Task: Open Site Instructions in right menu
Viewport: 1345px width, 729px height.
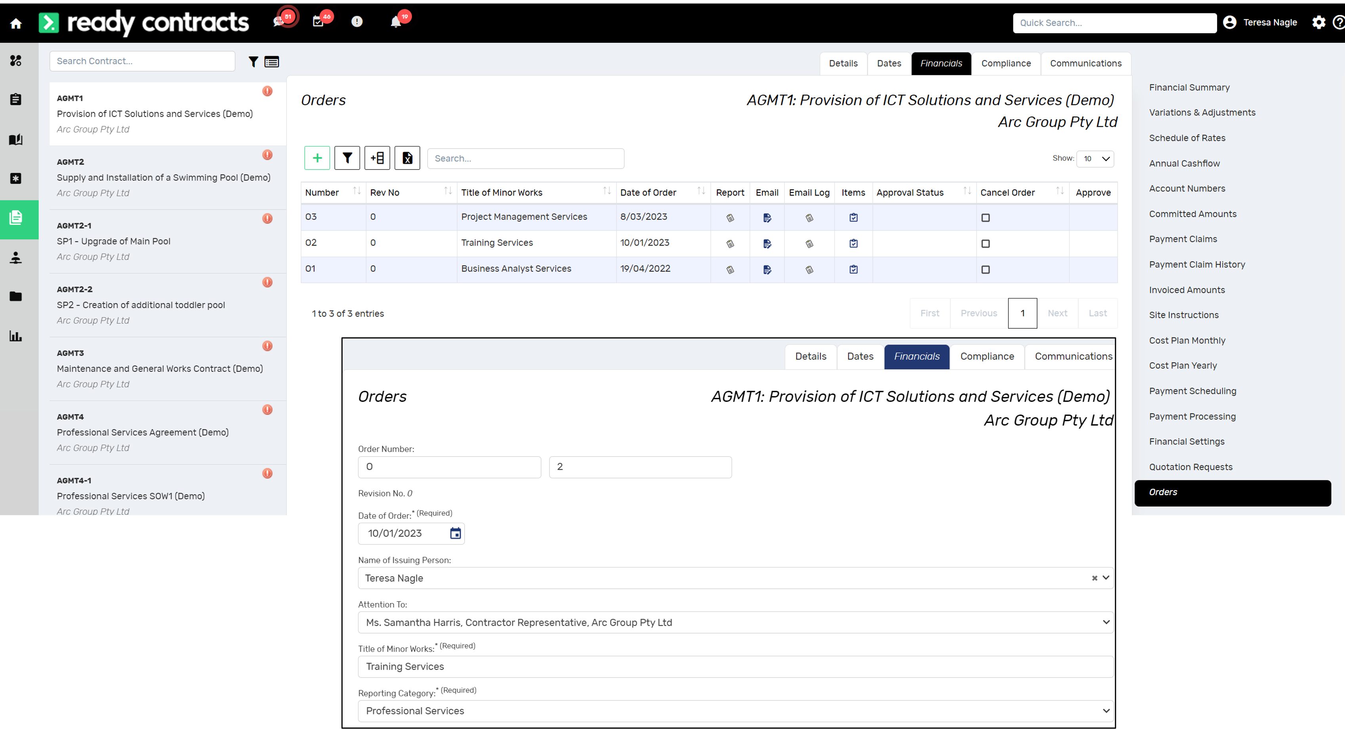Action: 1184,315
